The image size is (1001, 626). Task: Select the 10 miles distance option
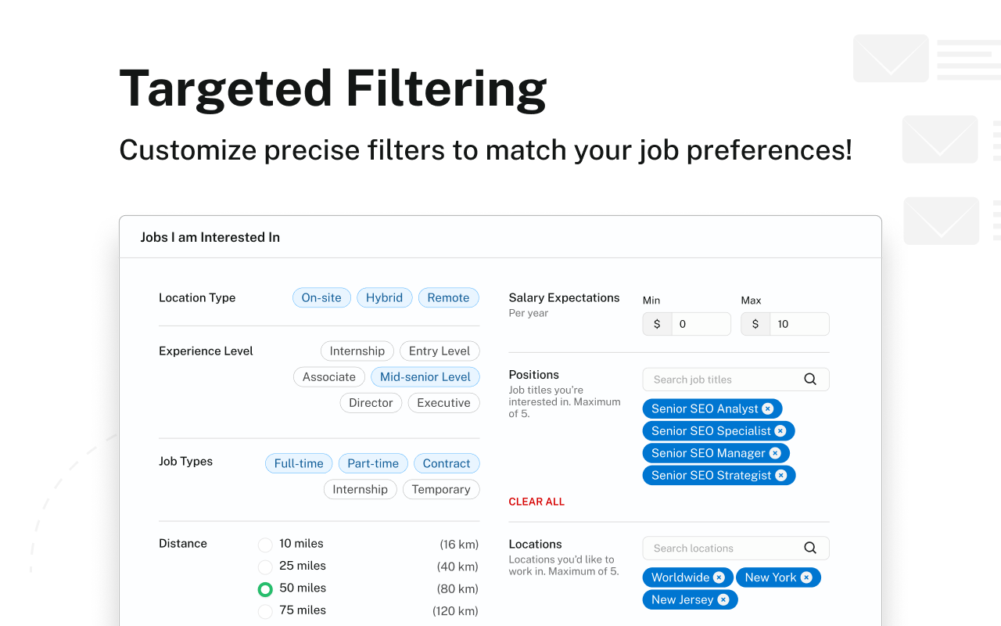point(265,545)
